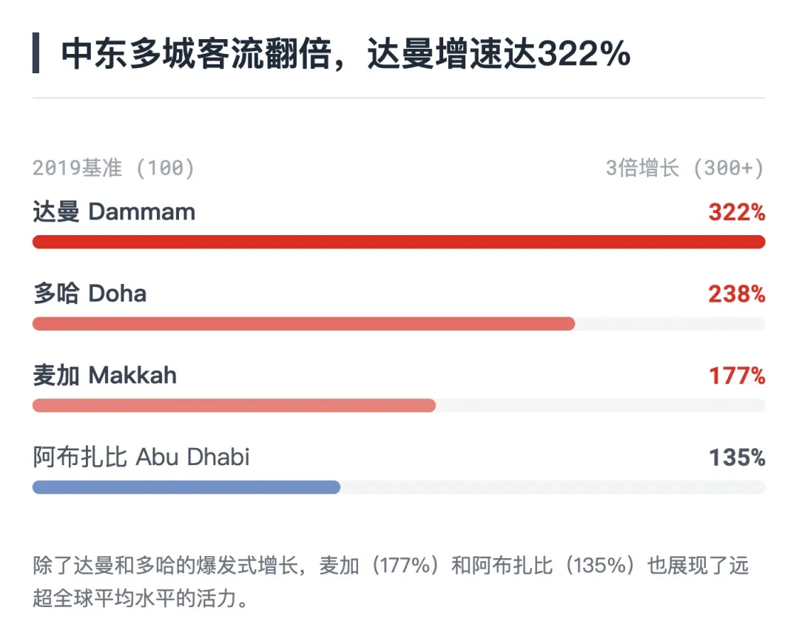Viewport: 799px width, 644px height.
Task: Click the red Dammam progress bar
Action: (x=399, y=242)
